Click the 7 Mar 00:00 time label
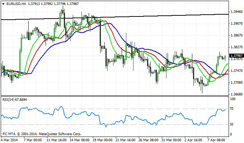This screenshot has height=143, width=244. tap(33, 140)
